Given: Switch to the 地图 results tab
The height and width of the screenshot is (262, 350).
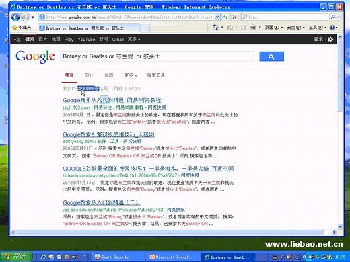Looking at the screenshot, I should pyautogui.click(x=109, y=75).
